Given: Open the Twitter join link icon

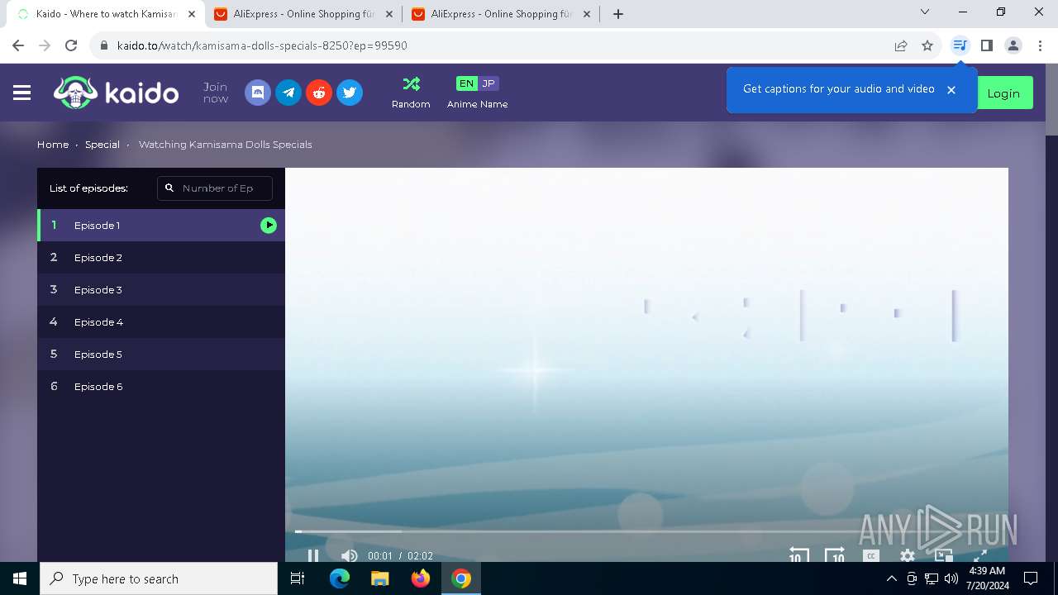Looking at the screenshot, I should click(350, 93).
